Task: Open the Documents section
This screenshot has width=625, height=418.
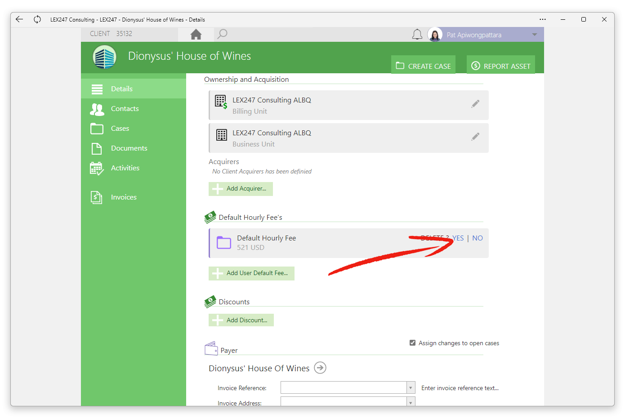Action: click(134, 148)
